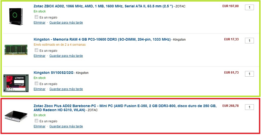Viewport: 261px width, 135px height.
Task: Open Zotac Zbox Plus AD02 Barebone-PC link
Action: [x=125, y=106]
